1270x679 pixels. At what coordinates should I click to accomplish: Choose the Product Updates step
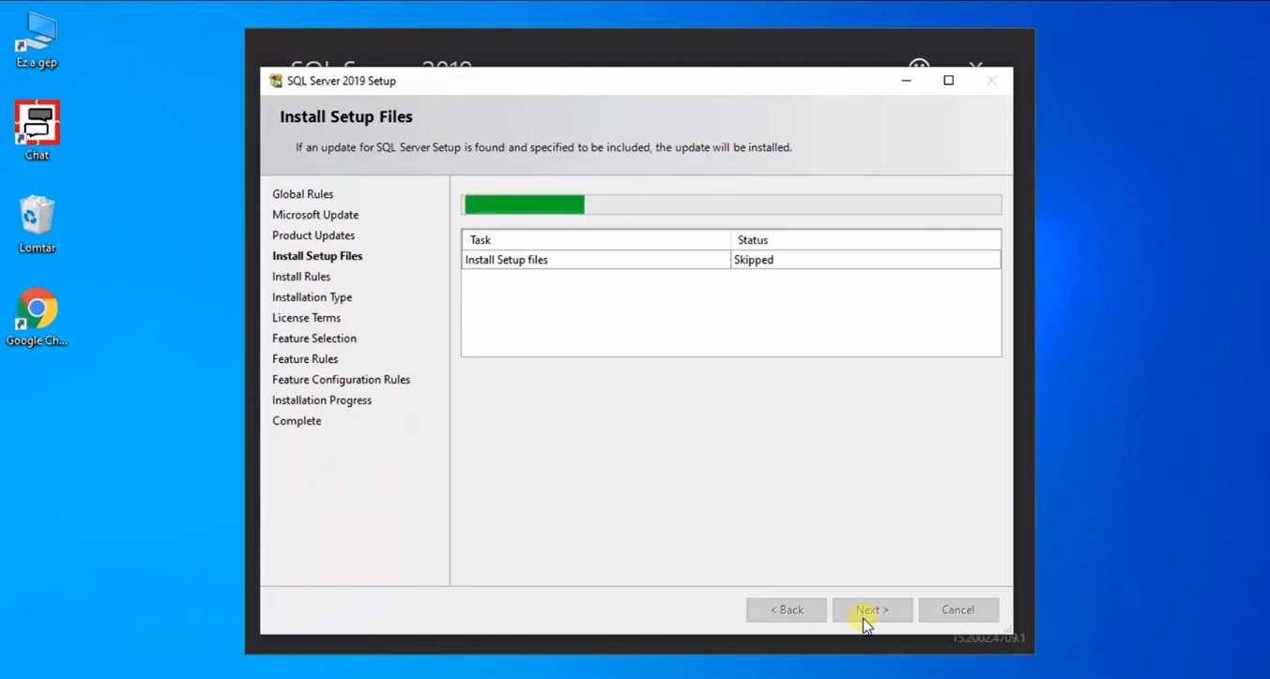click(x=314, y=235)
